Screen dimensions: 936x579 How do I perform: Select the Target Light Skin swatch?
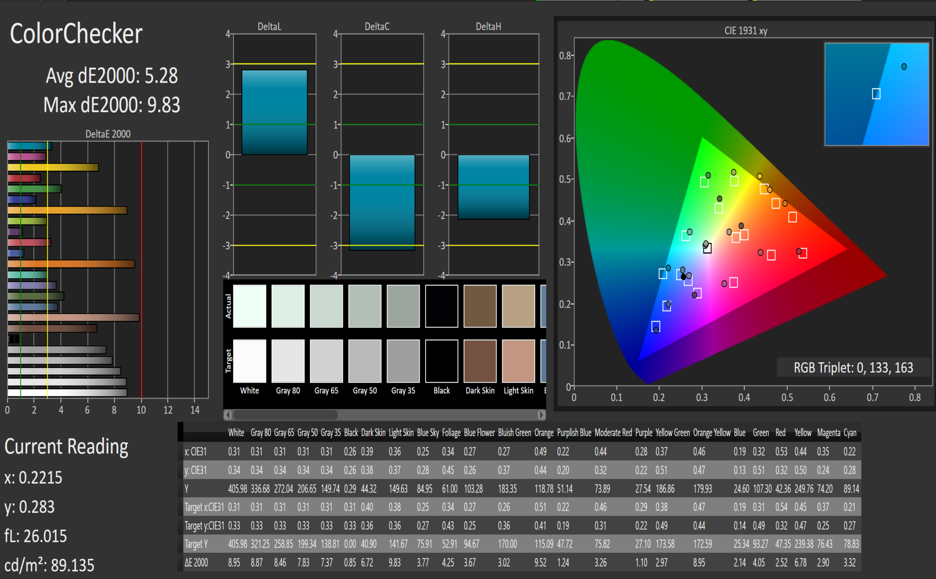(518, 361)
